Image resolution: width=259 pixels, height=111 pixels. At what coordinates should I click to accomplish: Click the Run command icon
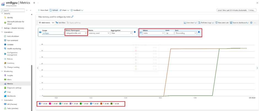click(5, 40)
